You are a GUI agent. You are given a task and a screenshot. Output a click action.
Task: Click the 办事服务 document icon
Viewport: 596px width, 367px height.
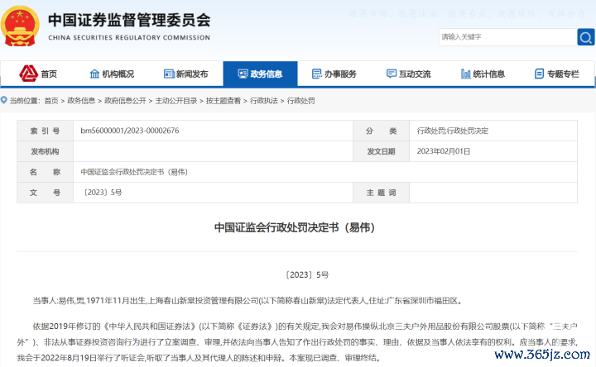coord(316,74)
